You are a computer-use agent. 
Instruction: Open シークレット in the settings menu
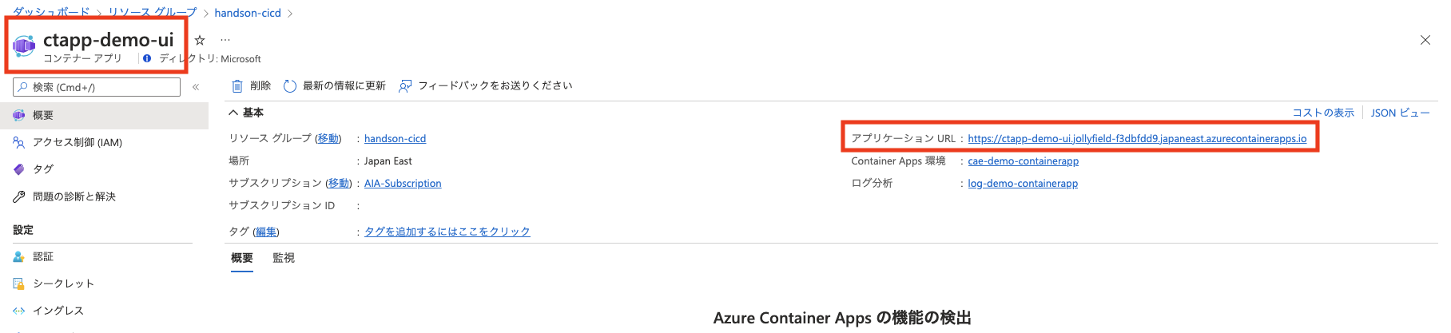[63, 283]
